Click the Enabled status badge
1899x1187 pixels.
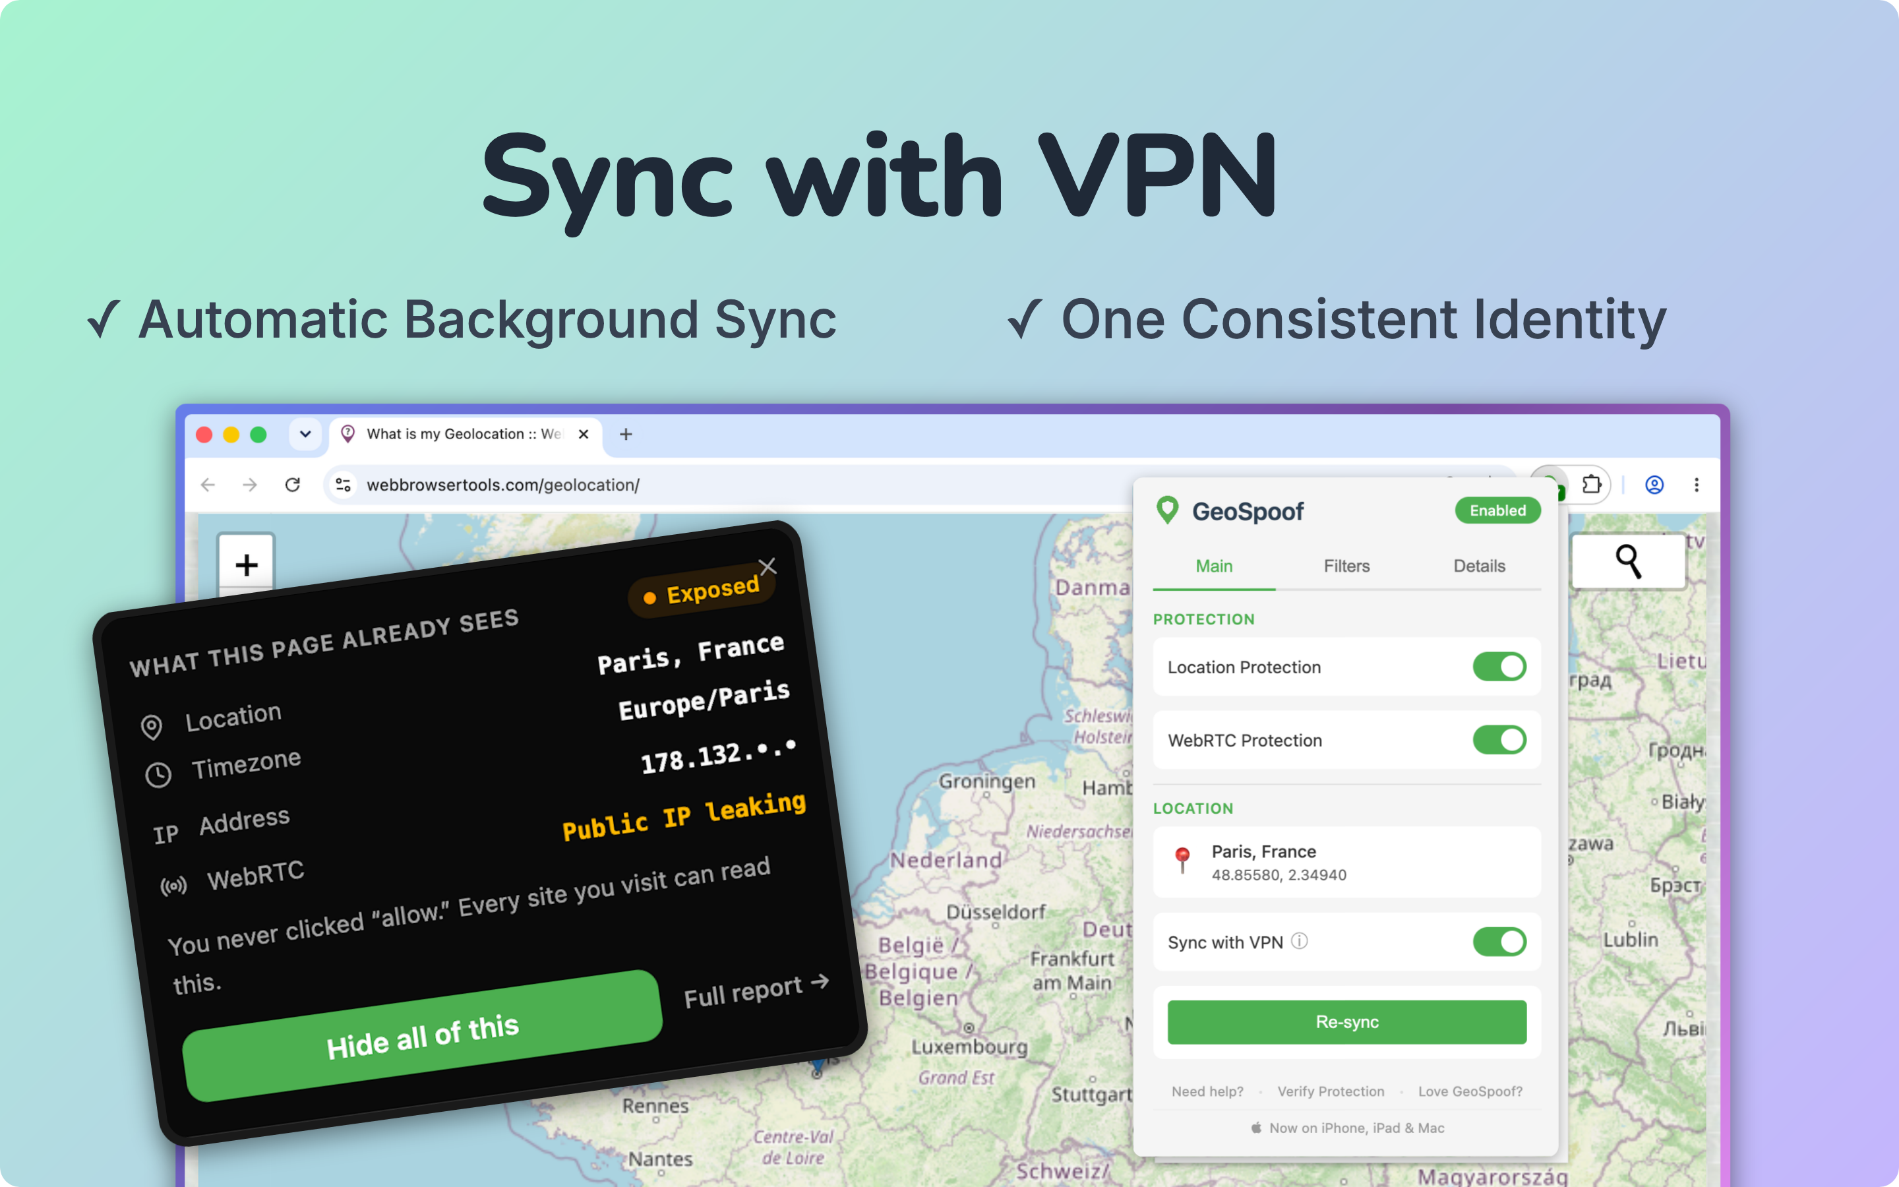[1497, 510]
